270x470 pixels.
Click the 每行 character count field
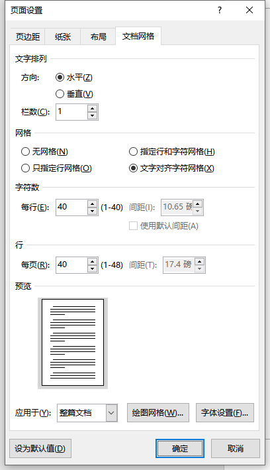tap(72, 207)
